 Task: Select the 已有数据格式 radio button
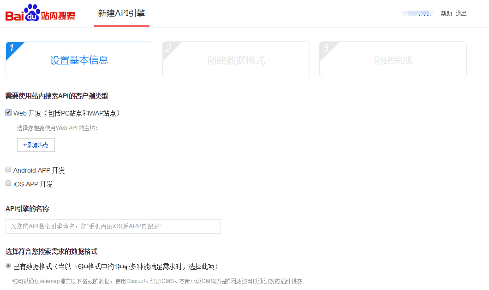(x=8, y=266)
